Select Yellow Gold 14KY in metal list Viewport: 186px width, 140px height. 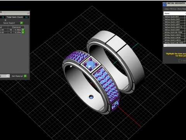point(174,22)
